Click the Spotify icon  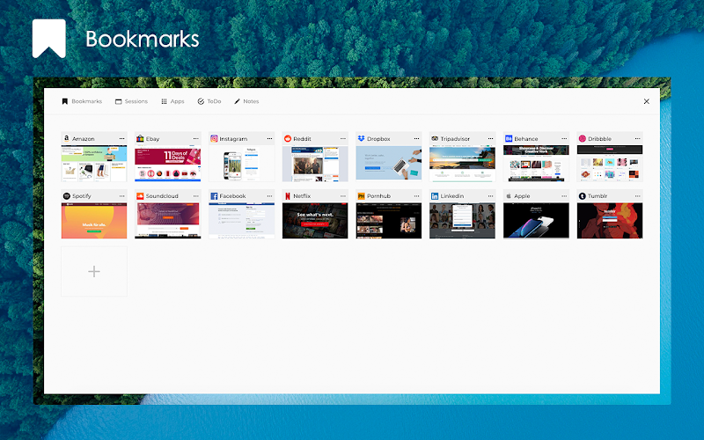click(67, 196)
